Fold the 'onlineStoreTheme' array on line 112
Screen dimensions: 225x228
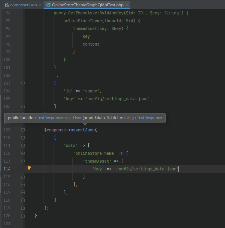pyautogui.click(x=23, y=153)
